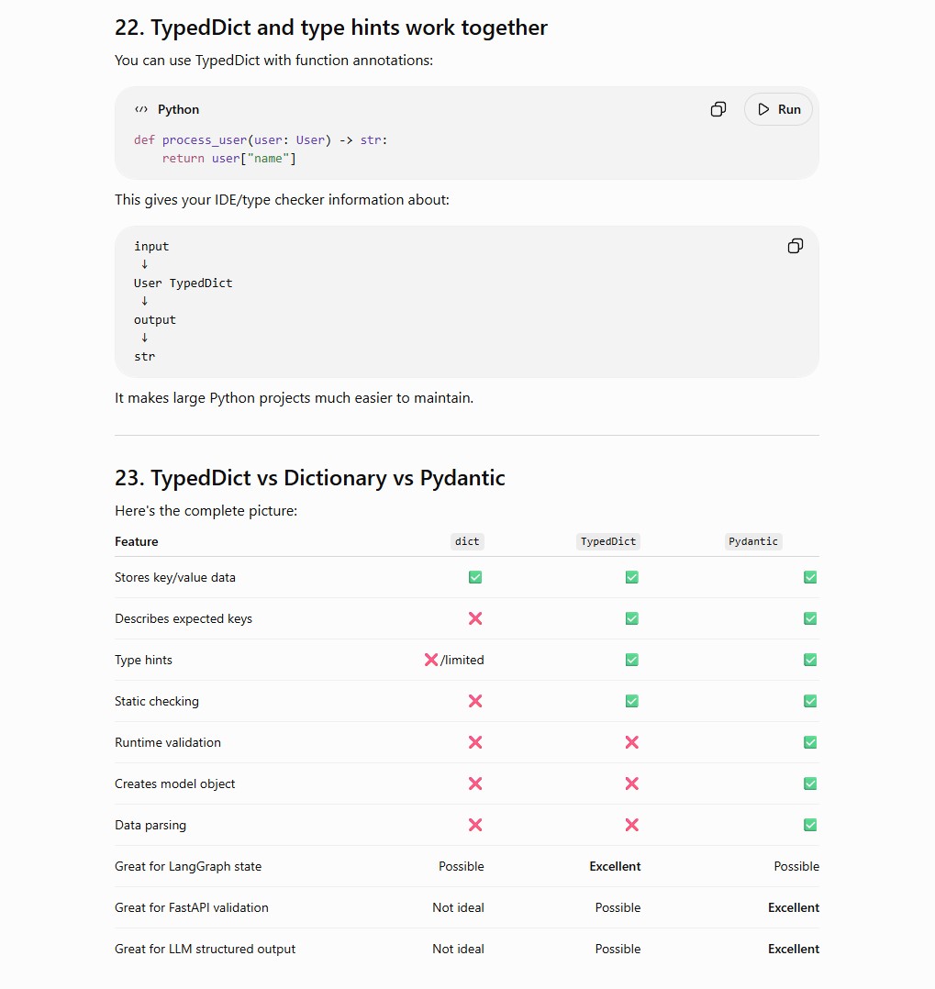Click the section 23 heading
Viewport: 935px width, 989px height.
(310, 478)
